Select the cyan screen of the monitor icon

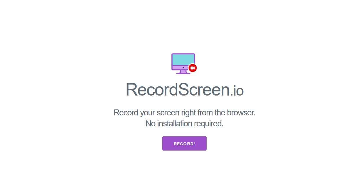coord(183,60)
